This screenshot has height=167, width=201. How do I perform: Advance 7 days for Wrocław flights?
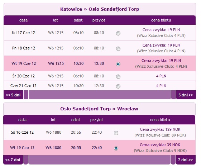[186, 160]
